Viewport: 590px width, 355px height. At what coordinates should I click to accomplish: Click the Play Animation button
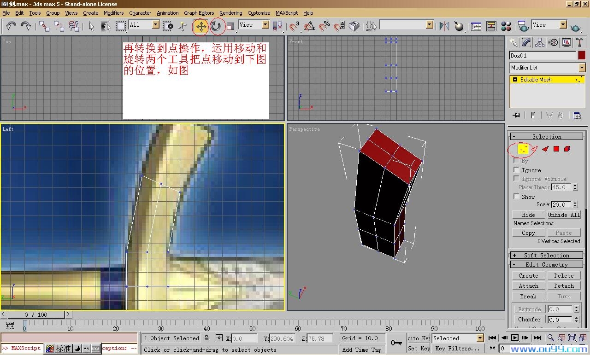[515, 338]
